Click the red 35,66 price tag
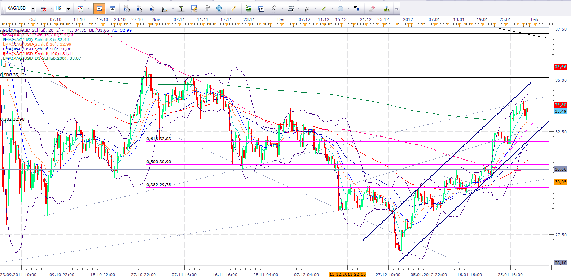The height and width of the screenshot is (278, 575). pyautogui.click(x=561, y=67)
